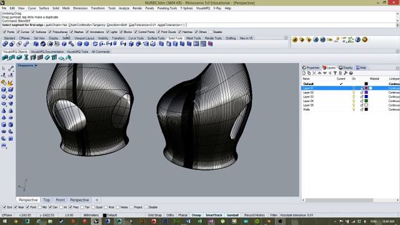Click the first gold sphere render icon
Screen dimensions: 400x225
[295, 40]
